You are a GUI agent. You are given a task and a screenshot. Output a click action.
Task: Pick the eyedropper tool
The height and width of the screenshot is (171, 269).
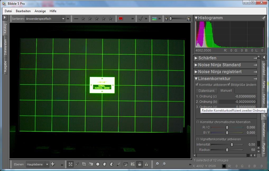(77, 164)
